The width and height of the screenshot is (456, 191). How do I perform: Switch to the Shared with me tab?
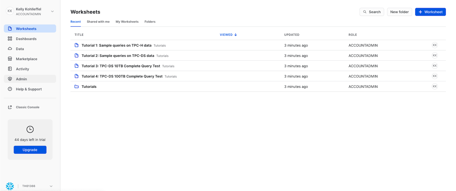98,22
